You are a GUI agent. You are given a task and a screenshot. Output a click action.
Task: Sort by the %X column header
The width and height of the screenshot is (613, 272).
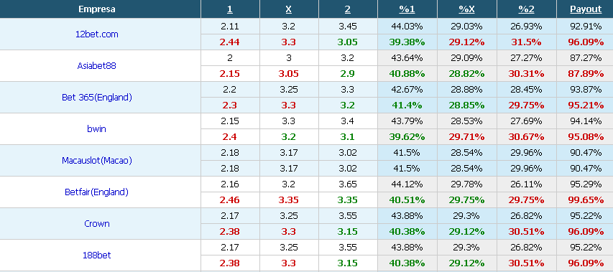coord(466,9)
